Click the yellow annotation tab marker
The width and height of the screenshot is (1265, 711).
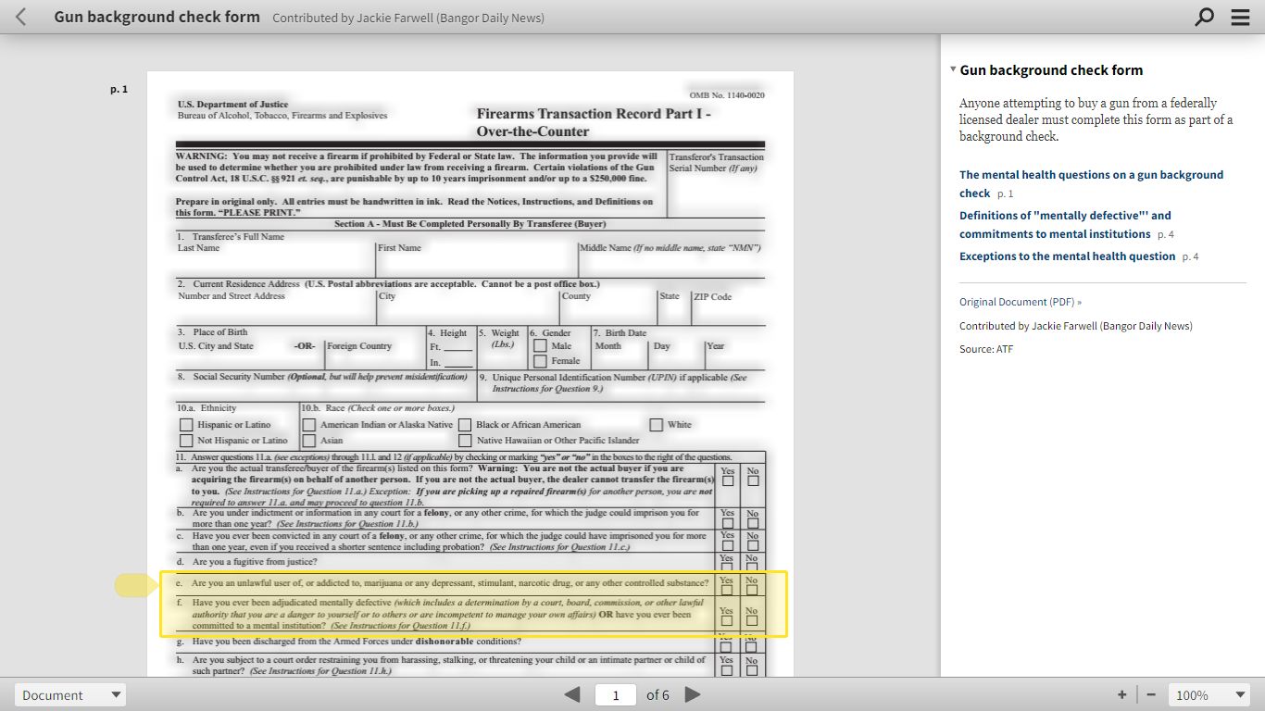tap(137, 585)
